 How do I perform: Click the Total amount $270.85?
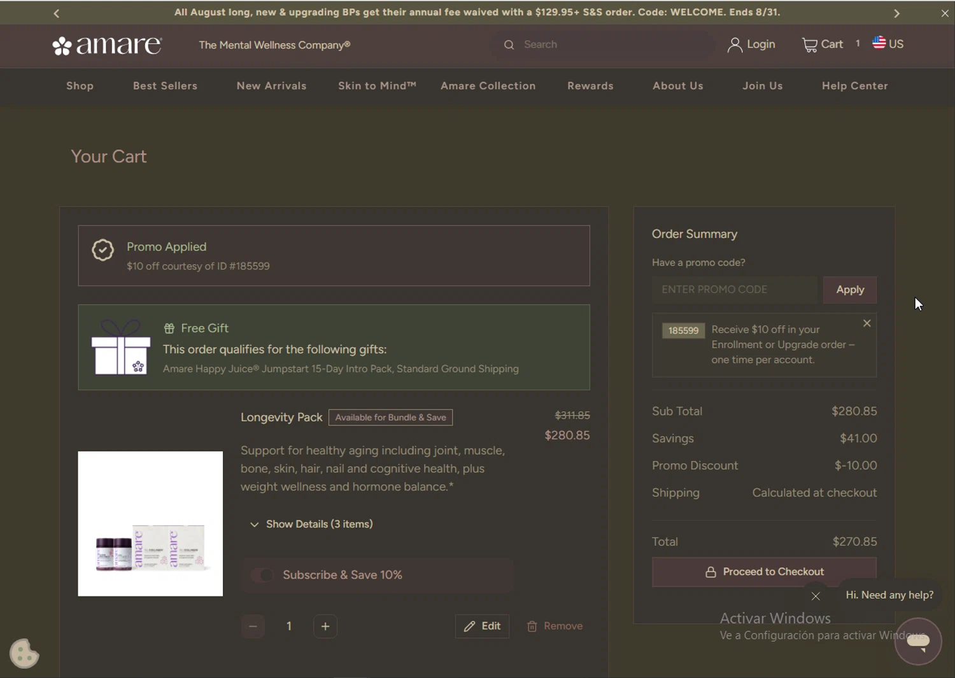click(x=854, y=542)
